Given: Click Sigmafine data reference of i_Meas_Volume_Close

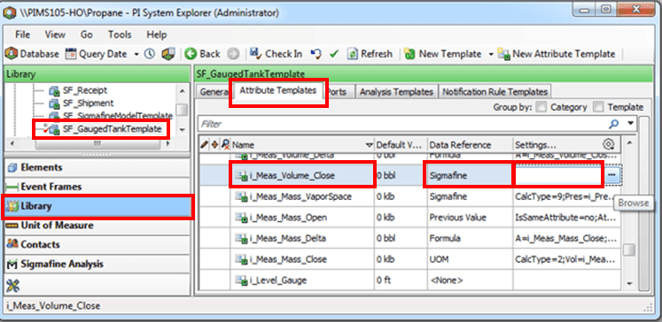Looking at the screenshot, I should coord(470,176).
